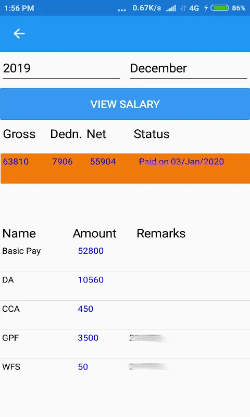Tap the back arrow icon

point(19,33)
